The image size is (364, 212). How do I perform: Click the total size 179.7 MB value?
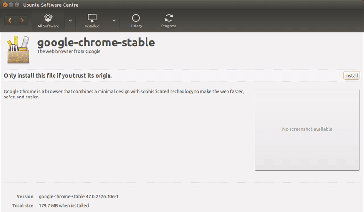(x=64, y=206)
